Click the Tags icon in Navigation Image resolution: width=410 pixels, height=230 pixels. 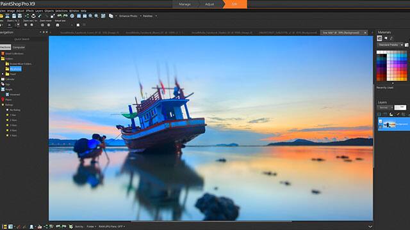3,84
